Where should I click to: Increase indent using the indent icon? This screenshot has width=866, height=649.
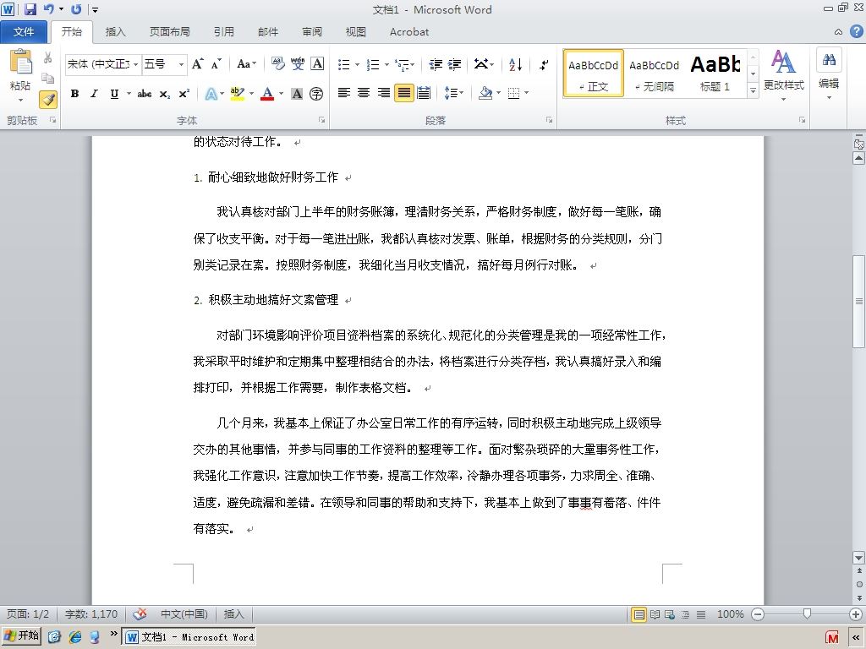pos(454,64)
